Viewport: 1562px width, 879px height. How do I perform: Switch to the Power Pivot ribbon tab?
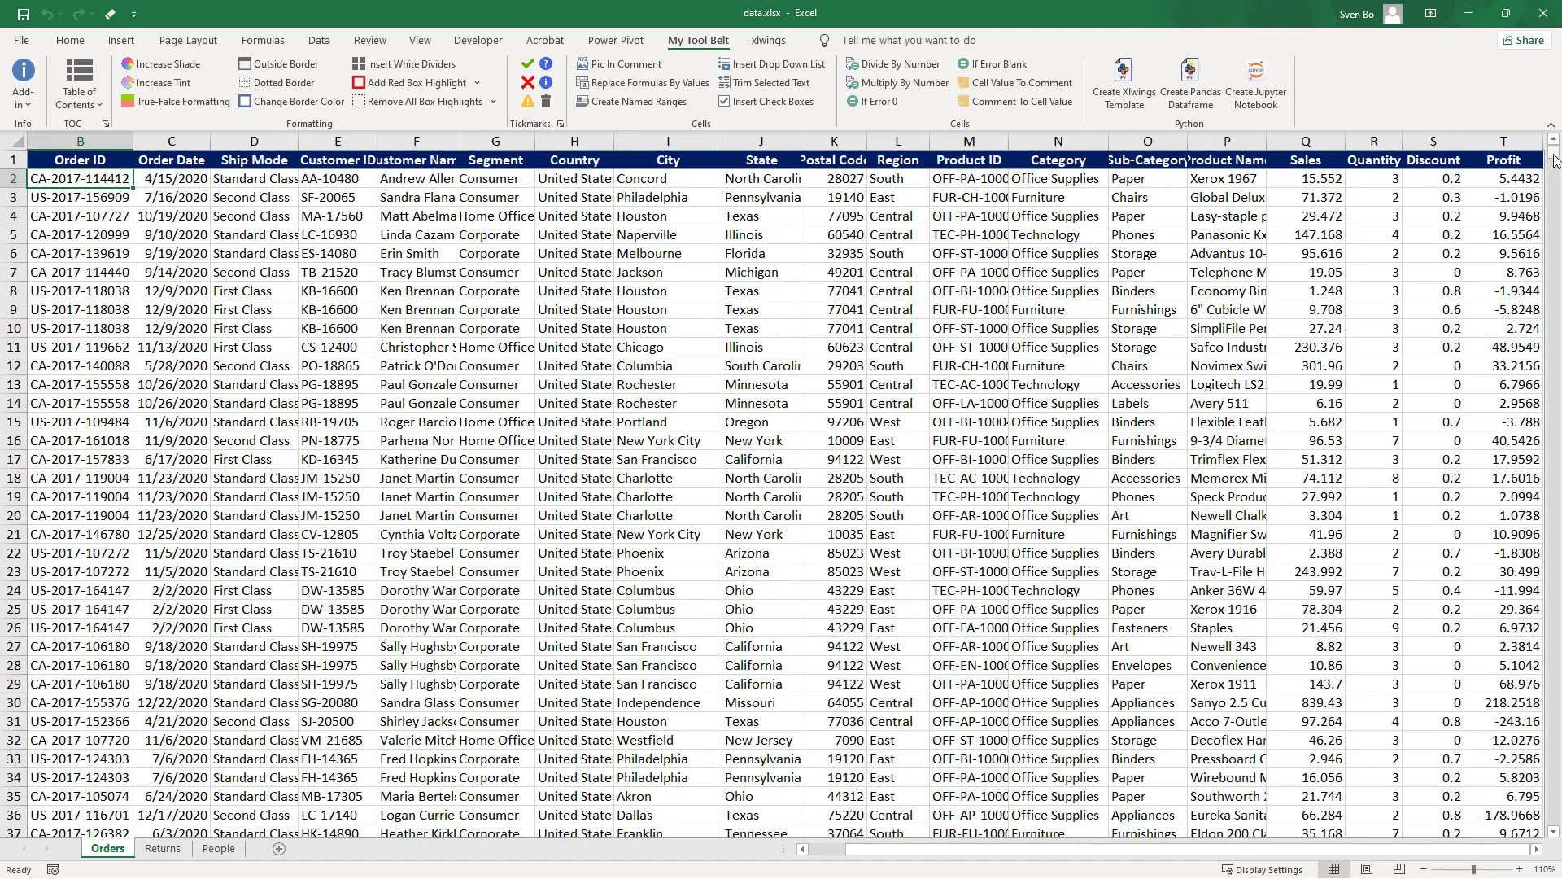616,40
